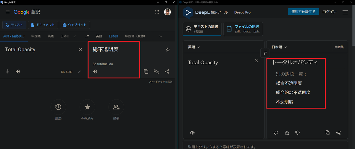355x149 pixels.
Task: Click the Total Opacity source text in Google Translate
Action: point(20,50)
